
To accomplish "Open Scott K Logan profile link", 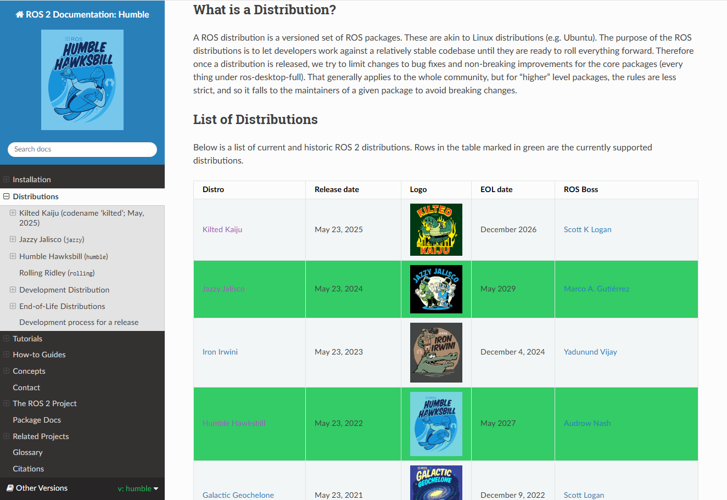I will (588, 229).
